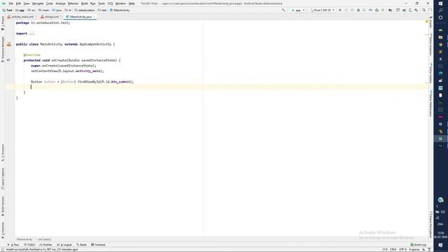Open the Resource Manager side tab
Screen dimensions: 448x252
point(3,49)
